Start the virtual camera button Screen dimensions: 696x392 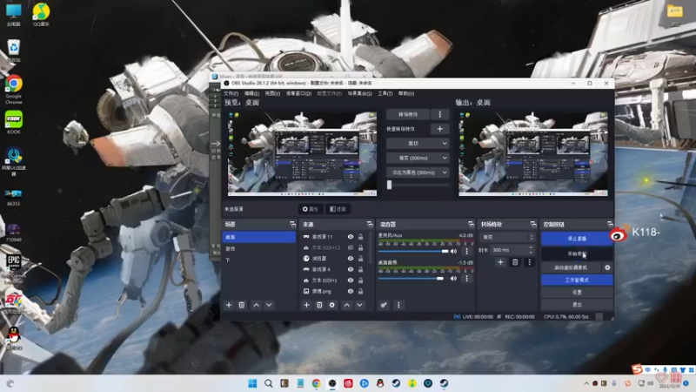coord(571,267)
